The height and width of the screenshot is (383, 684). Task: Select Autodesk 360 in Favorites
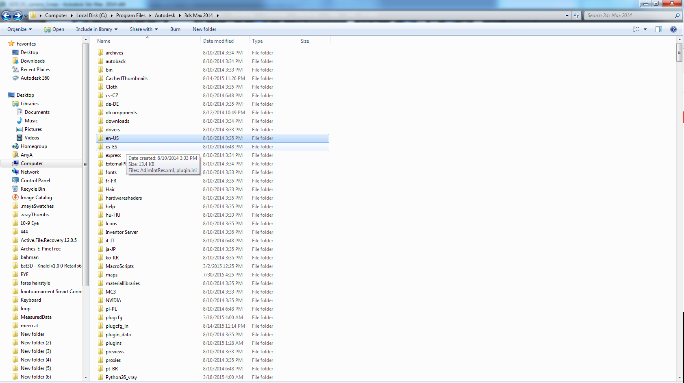coord(35,78)
